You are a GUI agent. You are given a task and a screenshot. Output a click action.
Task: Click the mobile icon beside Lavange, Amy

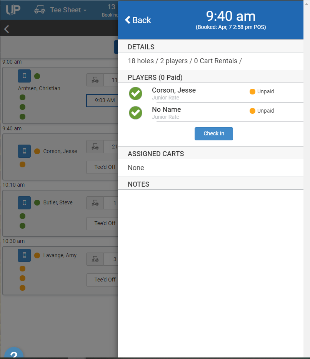24,255
